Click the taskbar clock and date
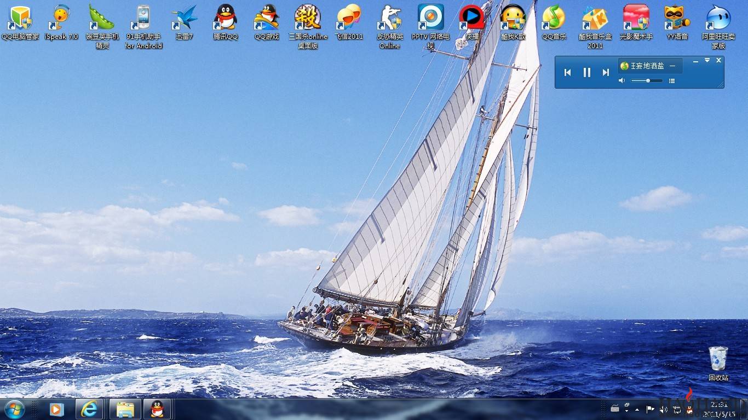The width and height of the screenshot is (748, 420). click(718, 409)
